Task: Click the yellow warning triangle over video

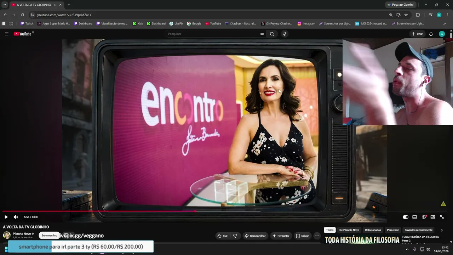Action: coord(443,204)
